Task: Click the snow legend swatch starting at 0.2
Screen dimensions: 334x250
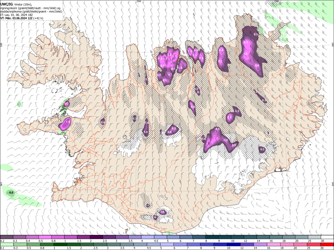Action: 7,237
